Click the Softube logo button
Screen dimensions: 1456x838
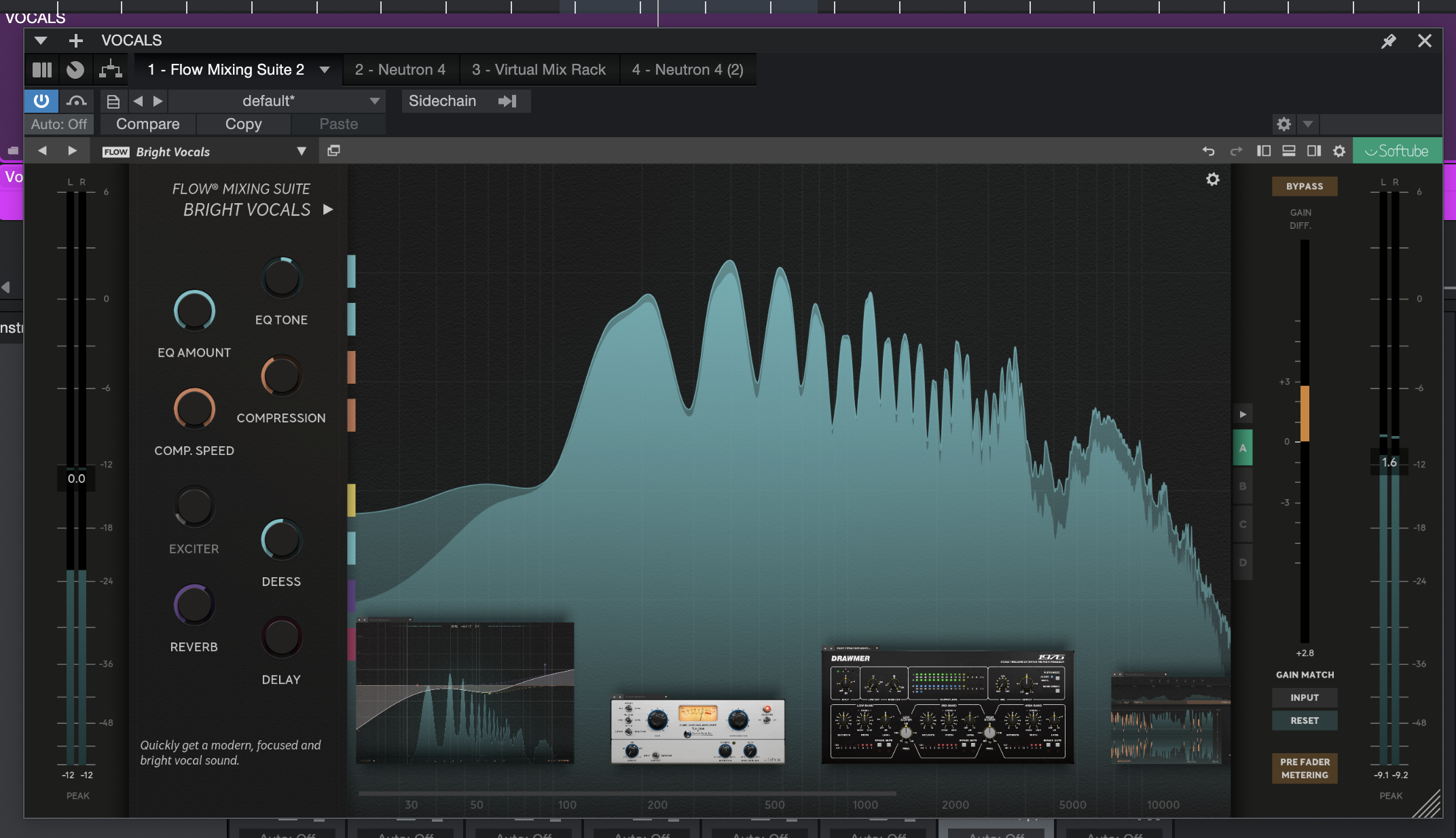click(1397, 151)
